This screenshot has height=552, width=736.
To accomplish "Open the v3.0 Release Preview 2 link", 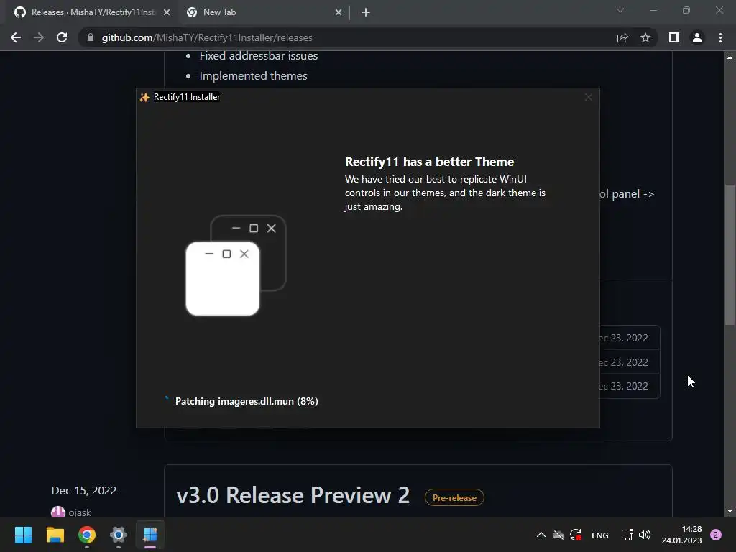I will [x=293, y=495].
